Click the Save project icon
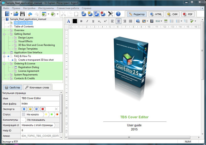 pyautogui.click(x=21, y=14)
